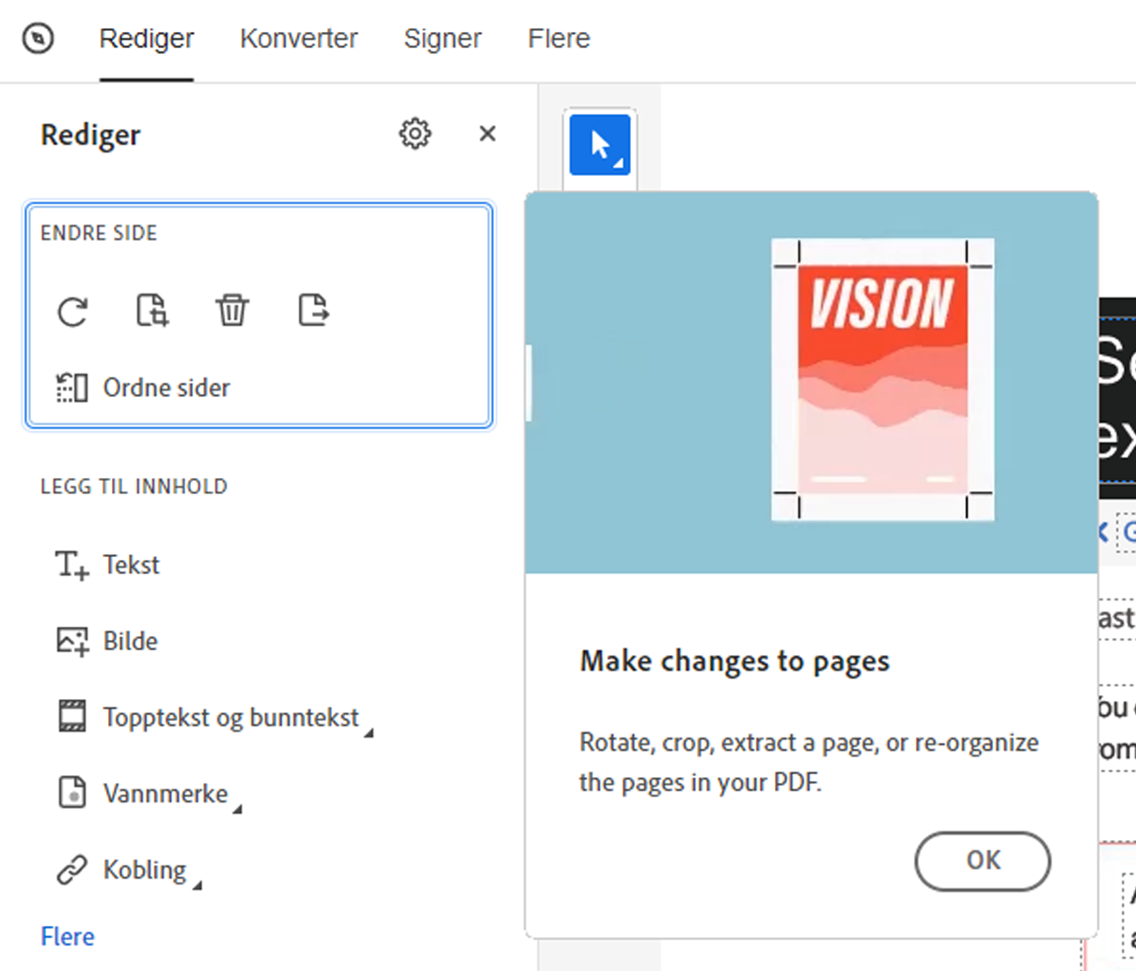
Task: Switch to the Konverter tab
Action: pos(298,39)
